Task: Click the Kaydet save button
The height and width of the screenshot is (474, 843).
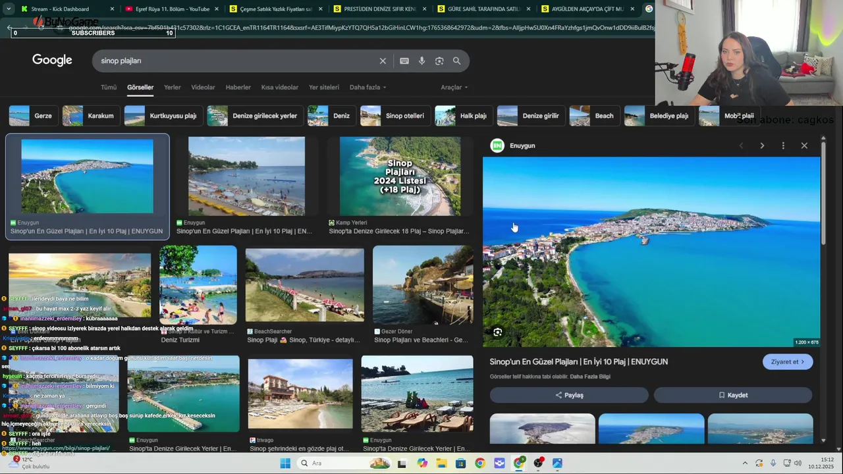Action: tap(733, 395)
